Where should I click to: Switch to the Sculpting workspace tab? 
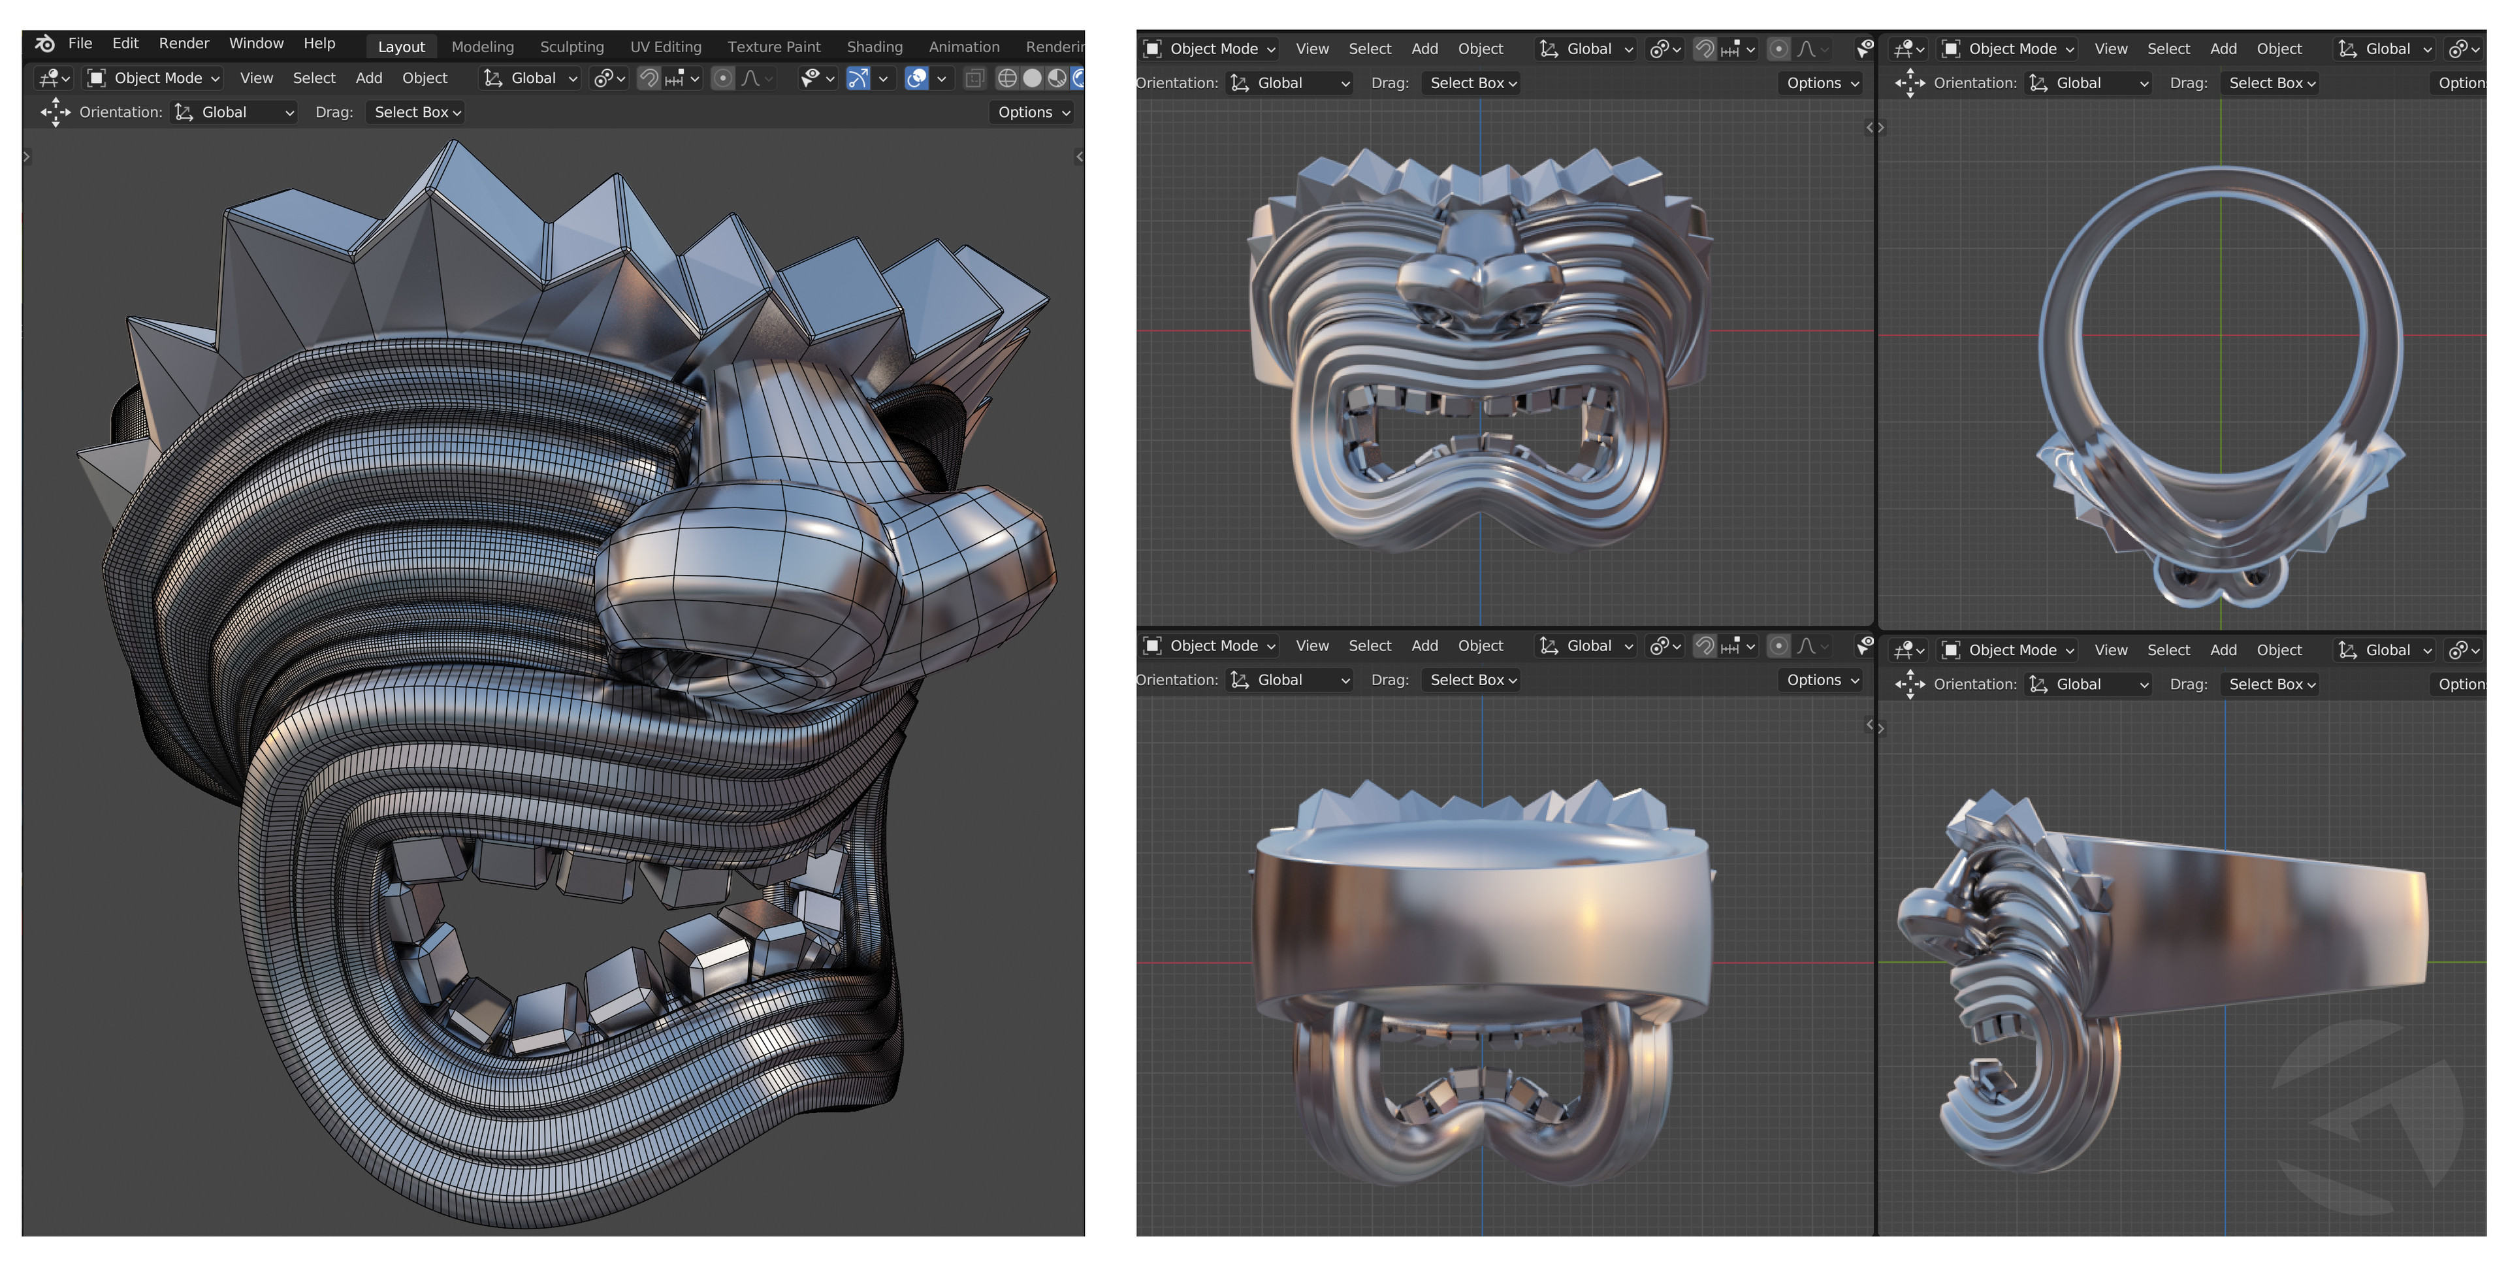pyautogui.click(x=573, y=47)
